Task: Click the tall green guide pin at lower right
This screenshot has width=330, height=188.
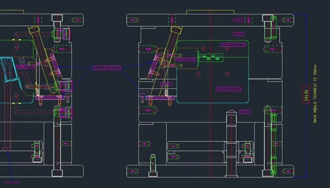Action: point(273,142)
